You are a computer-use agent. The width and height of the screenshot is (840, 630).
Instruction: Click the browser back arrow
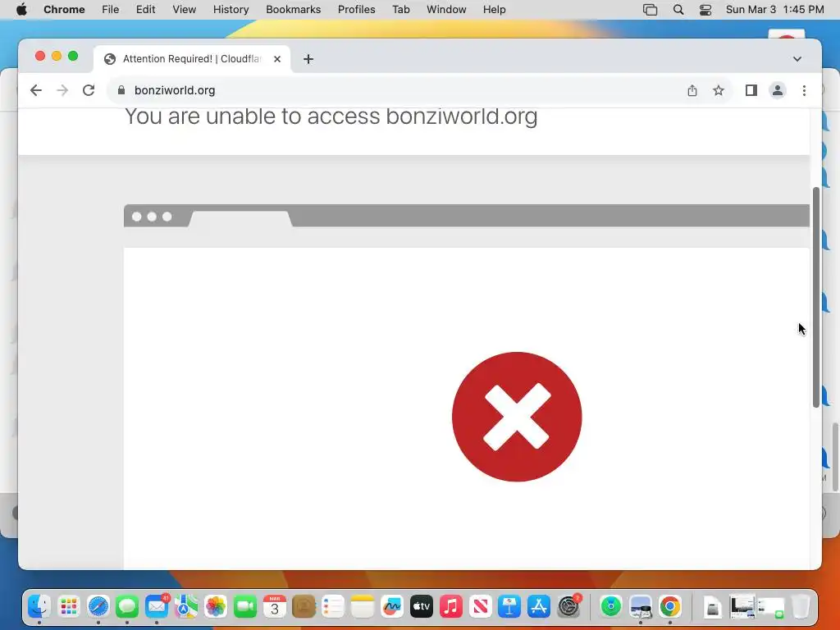point(36,90)
